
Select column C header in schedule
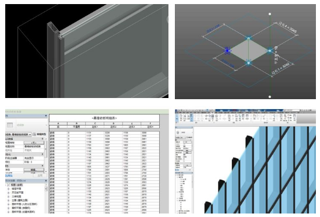[x=95, y=124]
